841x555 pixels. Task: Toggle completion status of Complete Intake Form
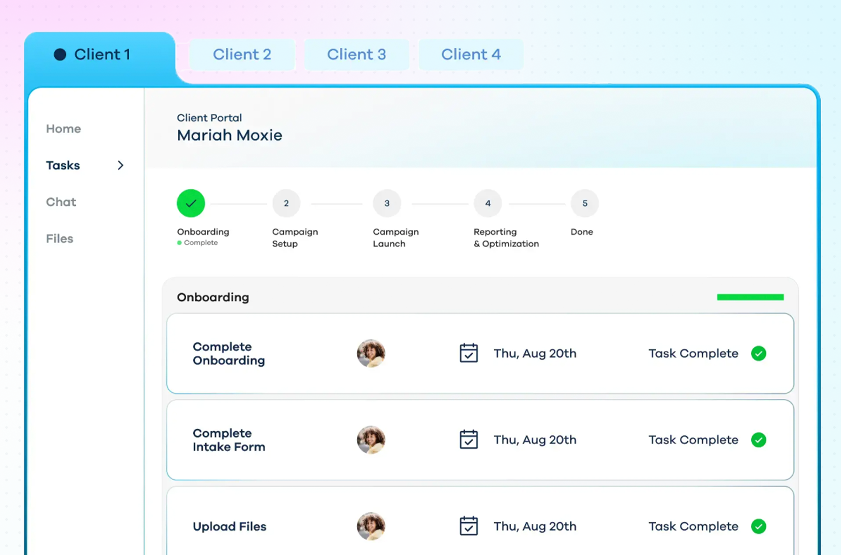760,440
